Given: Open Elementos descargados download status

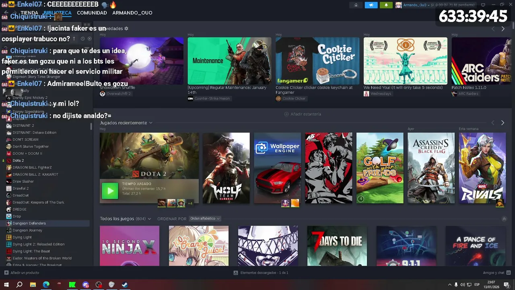Looking at the screenshot, I should (x=264, y=273).
